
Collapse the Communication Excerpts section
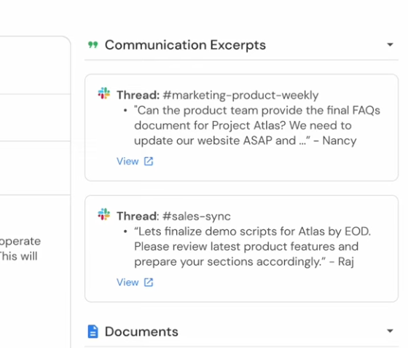[x=390, y=44]
